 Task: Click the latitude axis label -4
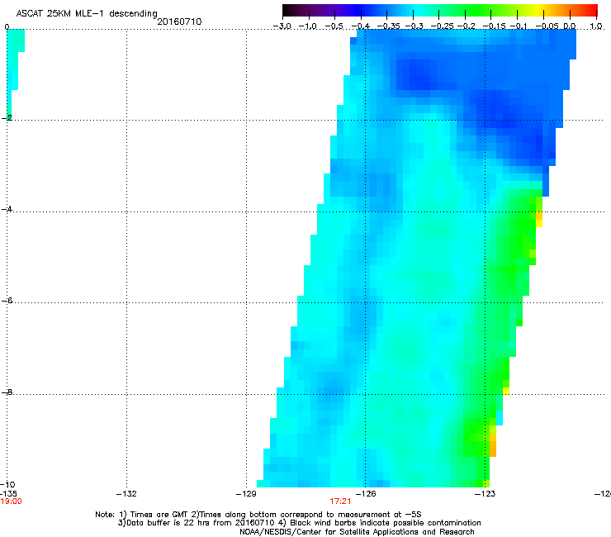(x=7, y=209)
